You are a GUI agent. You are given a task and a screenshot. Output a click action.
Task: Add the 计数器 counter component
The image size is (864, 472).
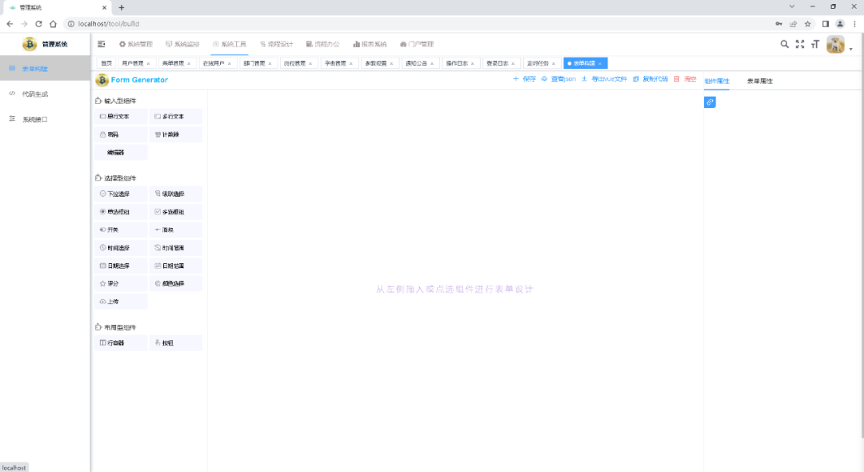pos(175,134)
